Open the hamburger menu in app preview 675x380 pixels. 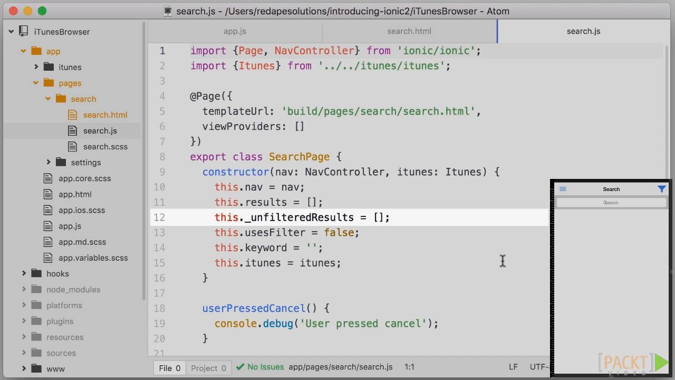point(563,189)
